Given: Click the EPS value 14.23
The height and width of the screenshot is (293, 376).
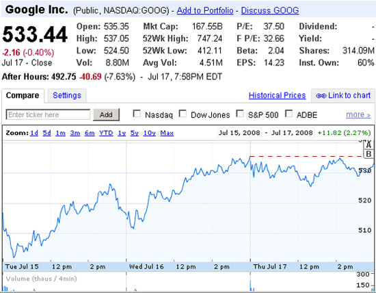Looking at the screenshot, I should tap(274, 63).
